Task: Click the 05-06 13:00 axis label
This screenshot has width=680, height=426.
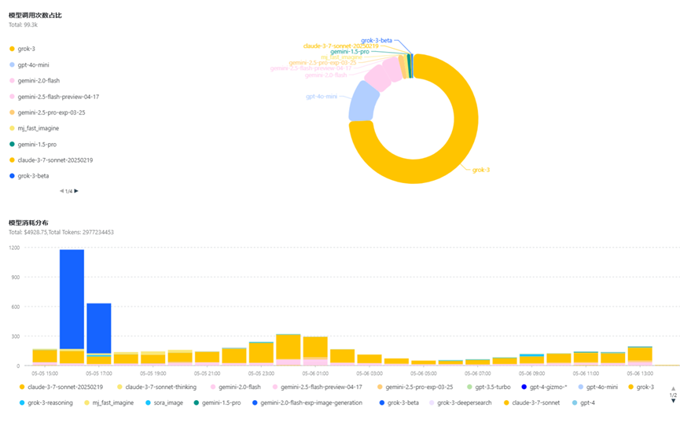Action: (640, 373)
